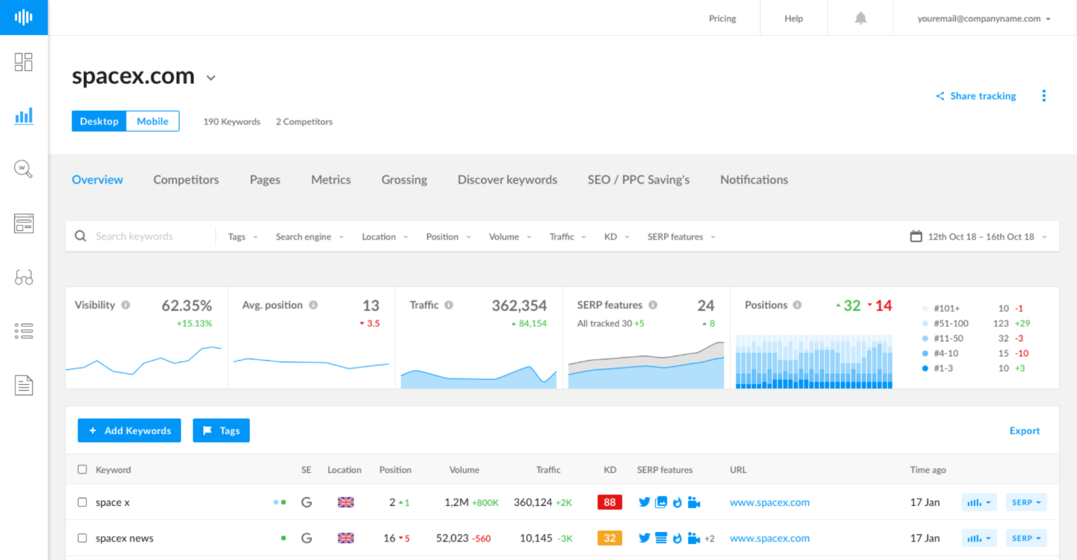Screen dimensions: 1077x560
Task: Check the spacex news keyword checkbox
Action: pos(82,538)
